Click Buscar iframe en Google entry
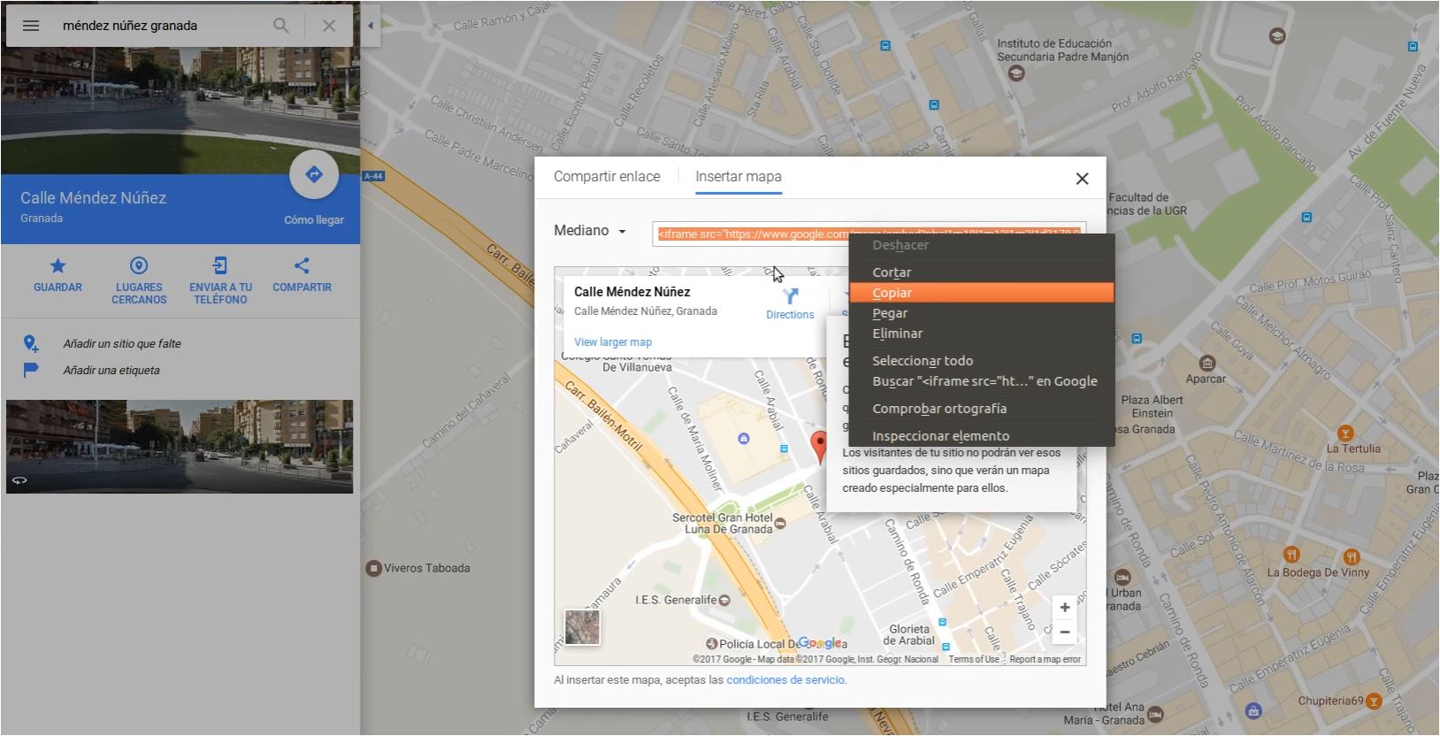This screenshot has height=736, width=1440. point(981,381)
